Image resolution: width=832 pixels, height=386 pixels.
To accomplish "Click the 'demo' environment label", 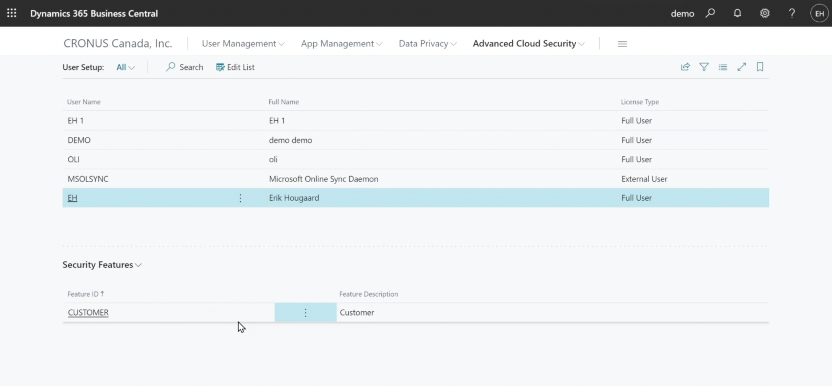I will click(683, 14).
